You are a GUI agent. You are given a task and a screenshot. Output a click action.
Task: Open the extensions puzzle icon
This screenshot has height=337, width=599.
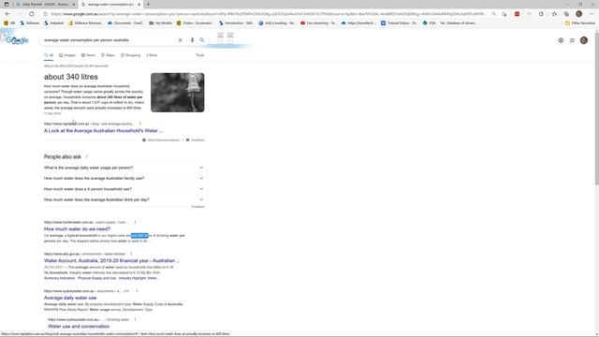coord(541,14)
